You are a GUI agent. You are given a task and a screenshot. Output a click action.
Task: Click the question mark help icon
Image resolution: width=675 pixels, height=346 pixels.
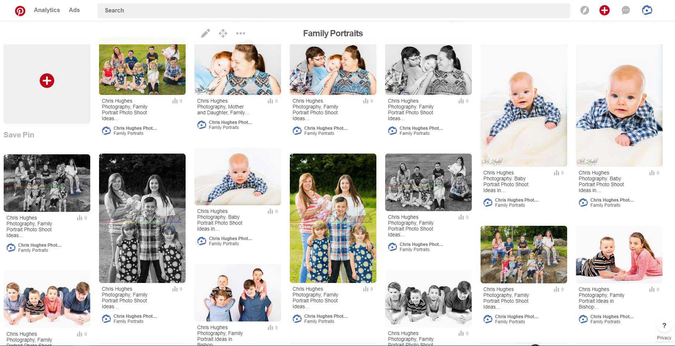[x=664, y=325]
